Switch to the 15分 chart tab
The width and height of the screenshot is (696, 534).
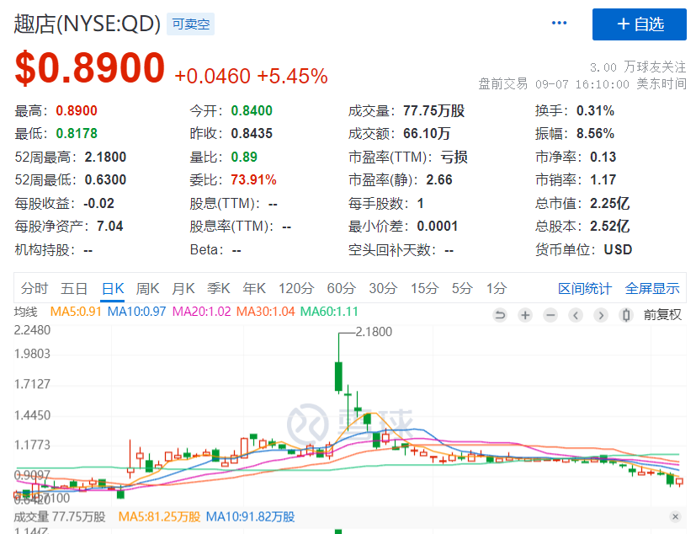click(424, 288)
